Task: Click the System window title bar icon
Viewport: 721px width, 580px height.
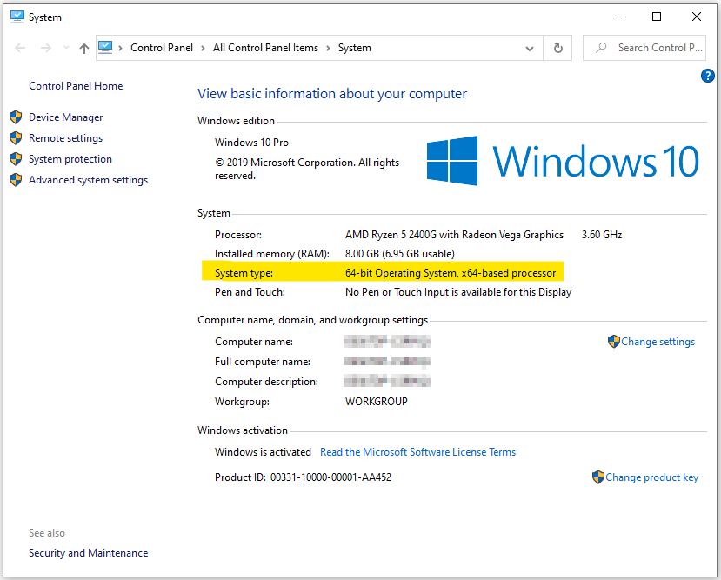Action: [17, 17]
